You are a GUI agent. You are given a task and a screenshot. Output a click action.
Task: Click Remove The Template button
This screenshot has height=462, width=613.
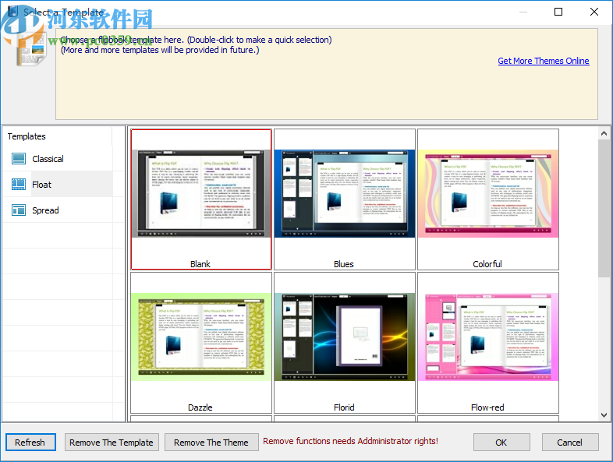112,442
